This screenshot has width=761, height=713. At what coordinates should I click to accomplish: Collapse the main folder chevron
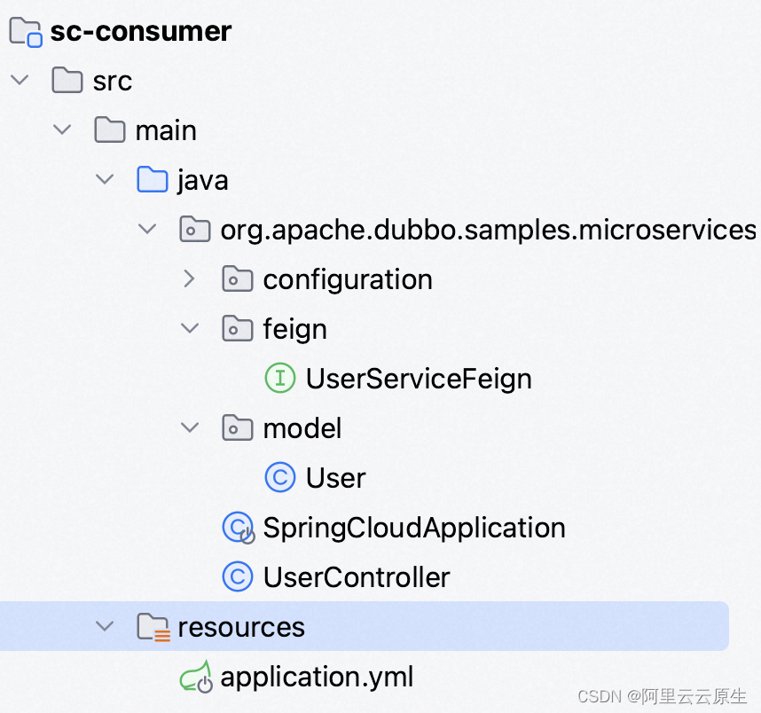click(x=62, y=129)
